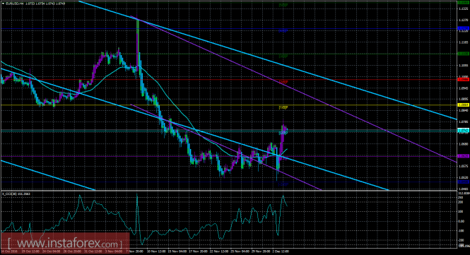This screenshot has width=470, height=255.
Task: Select the yellow pivot label near 1.0864
Action: tap(283, 107)
